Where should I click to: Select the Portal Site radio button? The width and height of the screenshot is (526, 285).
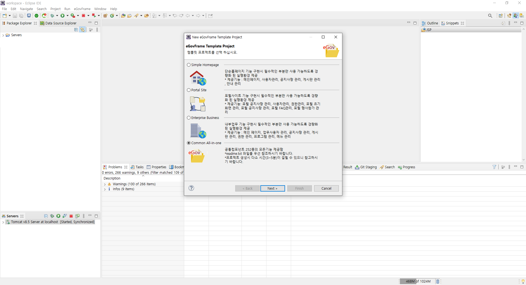pos(189,90)
